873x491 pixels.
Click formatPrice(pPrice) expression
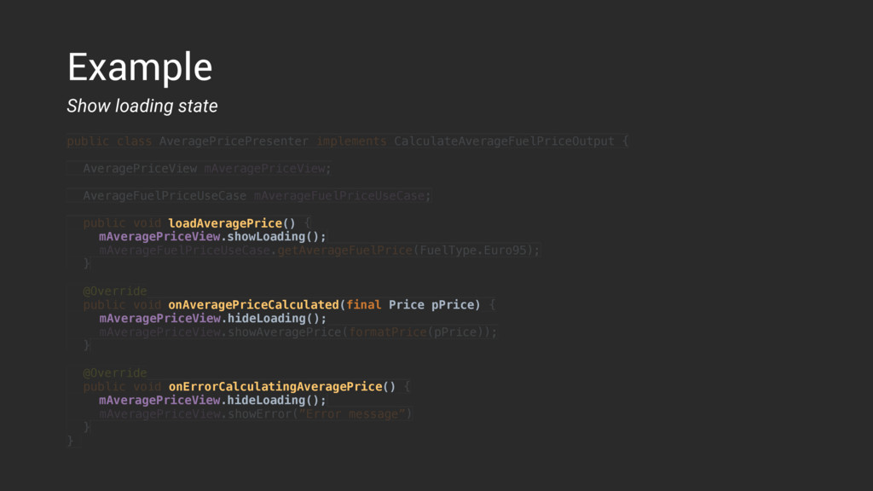(416, 332)
